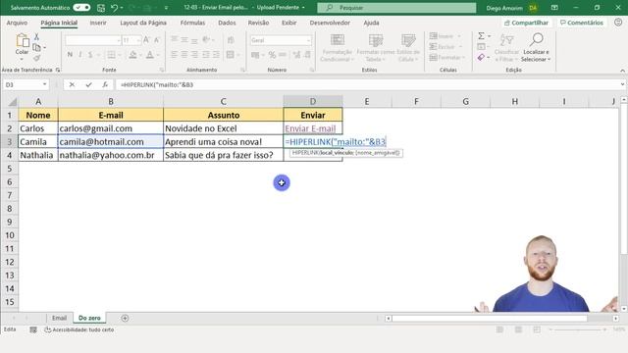Confirm the formula with the checkmark icon
628x353 pixels.
pyautogui.click(x=88, y=84)
